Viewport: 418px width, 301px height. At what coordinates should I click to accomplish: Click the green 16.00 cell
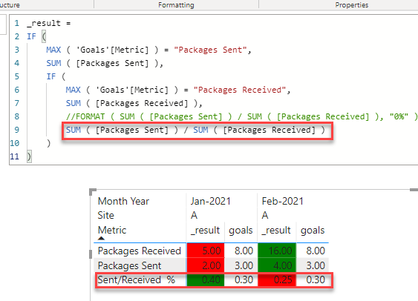[x=277, y=251]
